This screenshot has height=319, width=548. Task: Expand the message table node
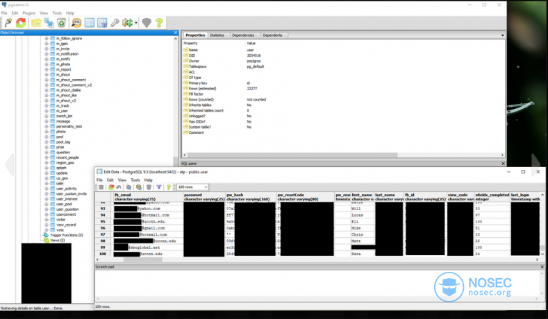47,121
